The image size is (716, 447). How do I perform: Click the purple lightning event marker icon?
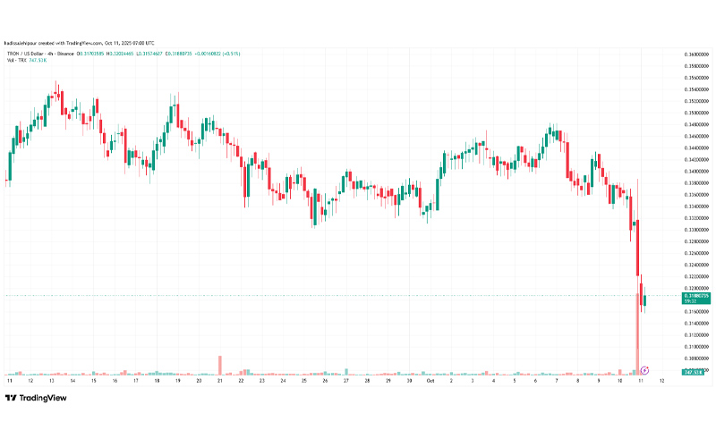646,368
